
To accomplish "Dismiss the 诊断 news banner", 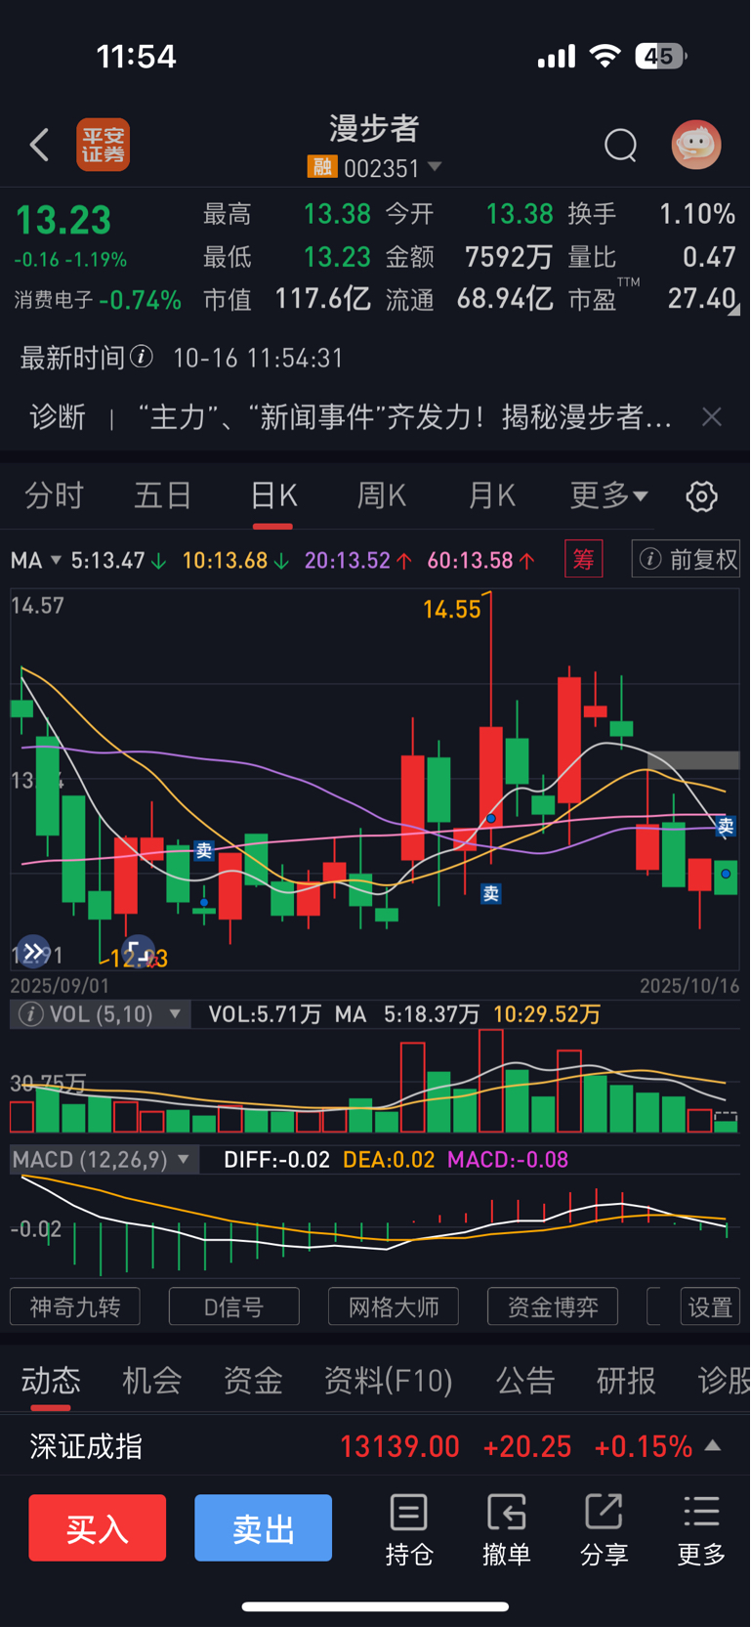I will pos(712,417).
